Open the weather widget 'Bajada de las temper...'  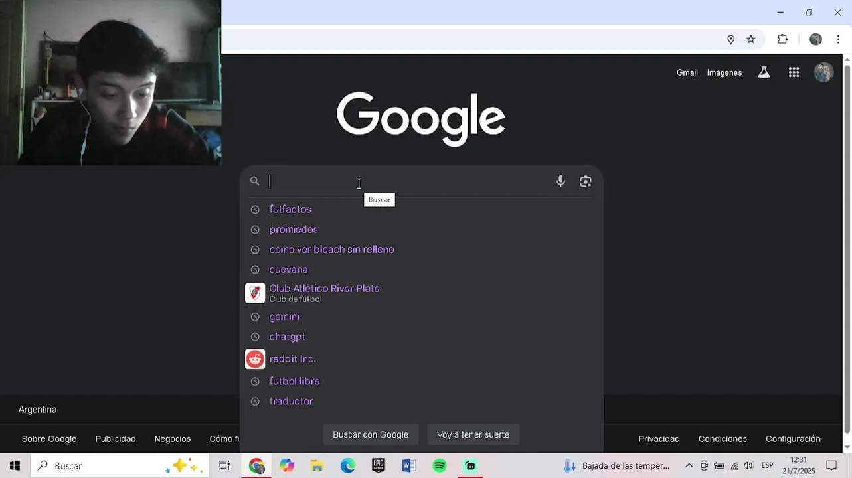tap(617, 466)
